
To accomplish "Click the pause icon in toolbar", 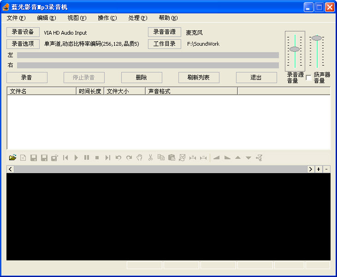I will pos(87,157).
